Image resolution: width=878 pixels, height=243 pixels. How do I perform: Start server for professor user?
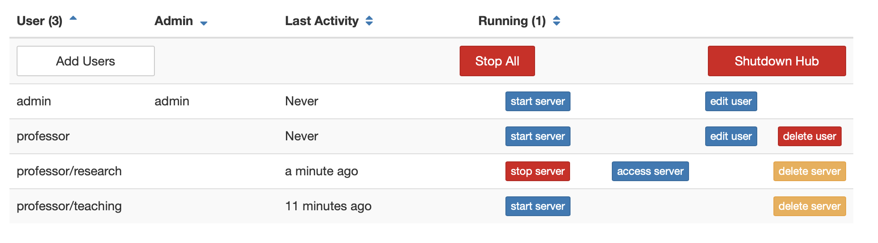[537, 136]
